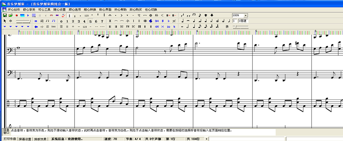This screenshot has height=141, width=343.
Task: Insert a whole note from the toolbar
Action: click(x=182, y=27)
